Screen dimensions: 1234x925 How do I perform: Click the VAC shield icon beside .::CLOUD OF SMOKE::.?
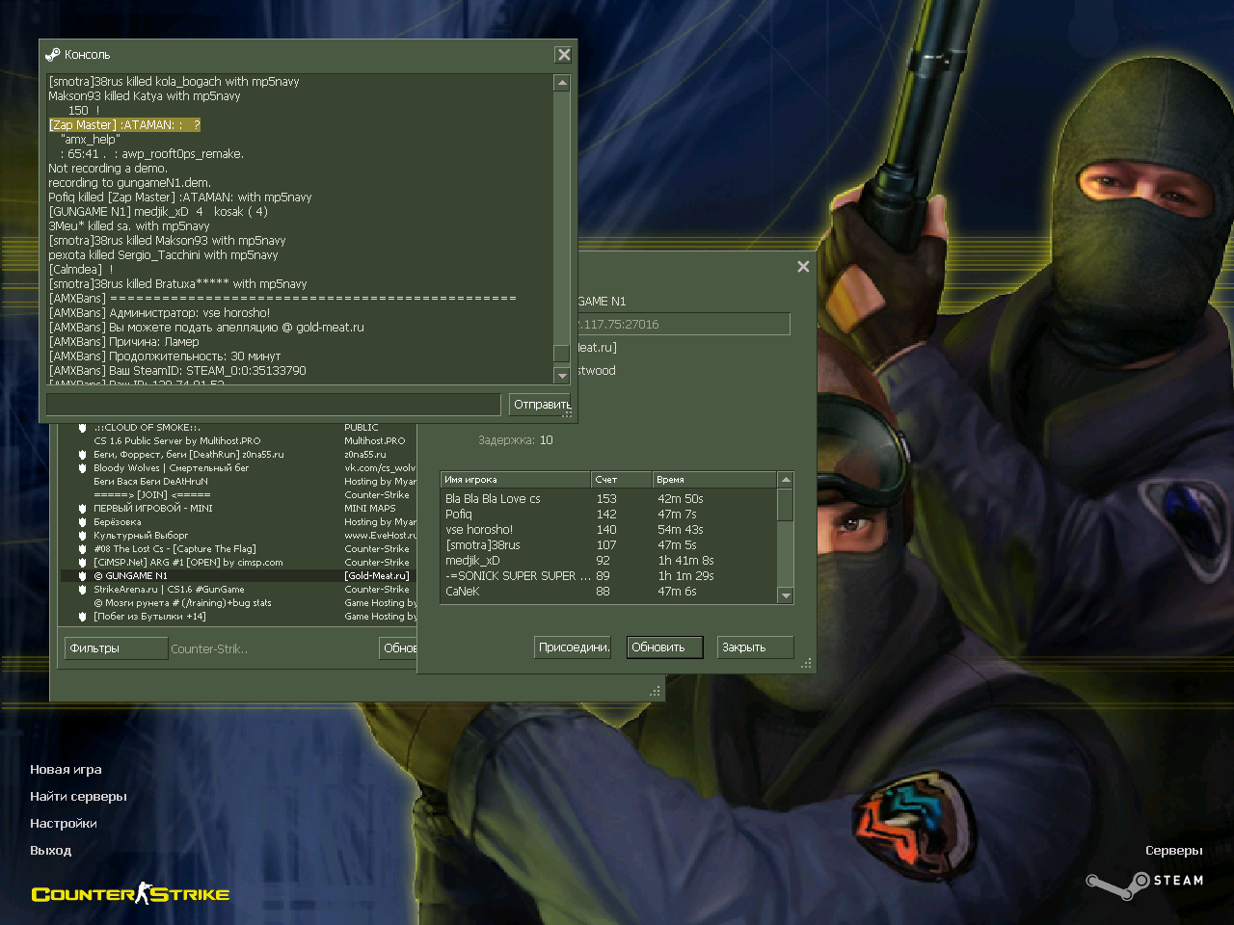[83, 428]
